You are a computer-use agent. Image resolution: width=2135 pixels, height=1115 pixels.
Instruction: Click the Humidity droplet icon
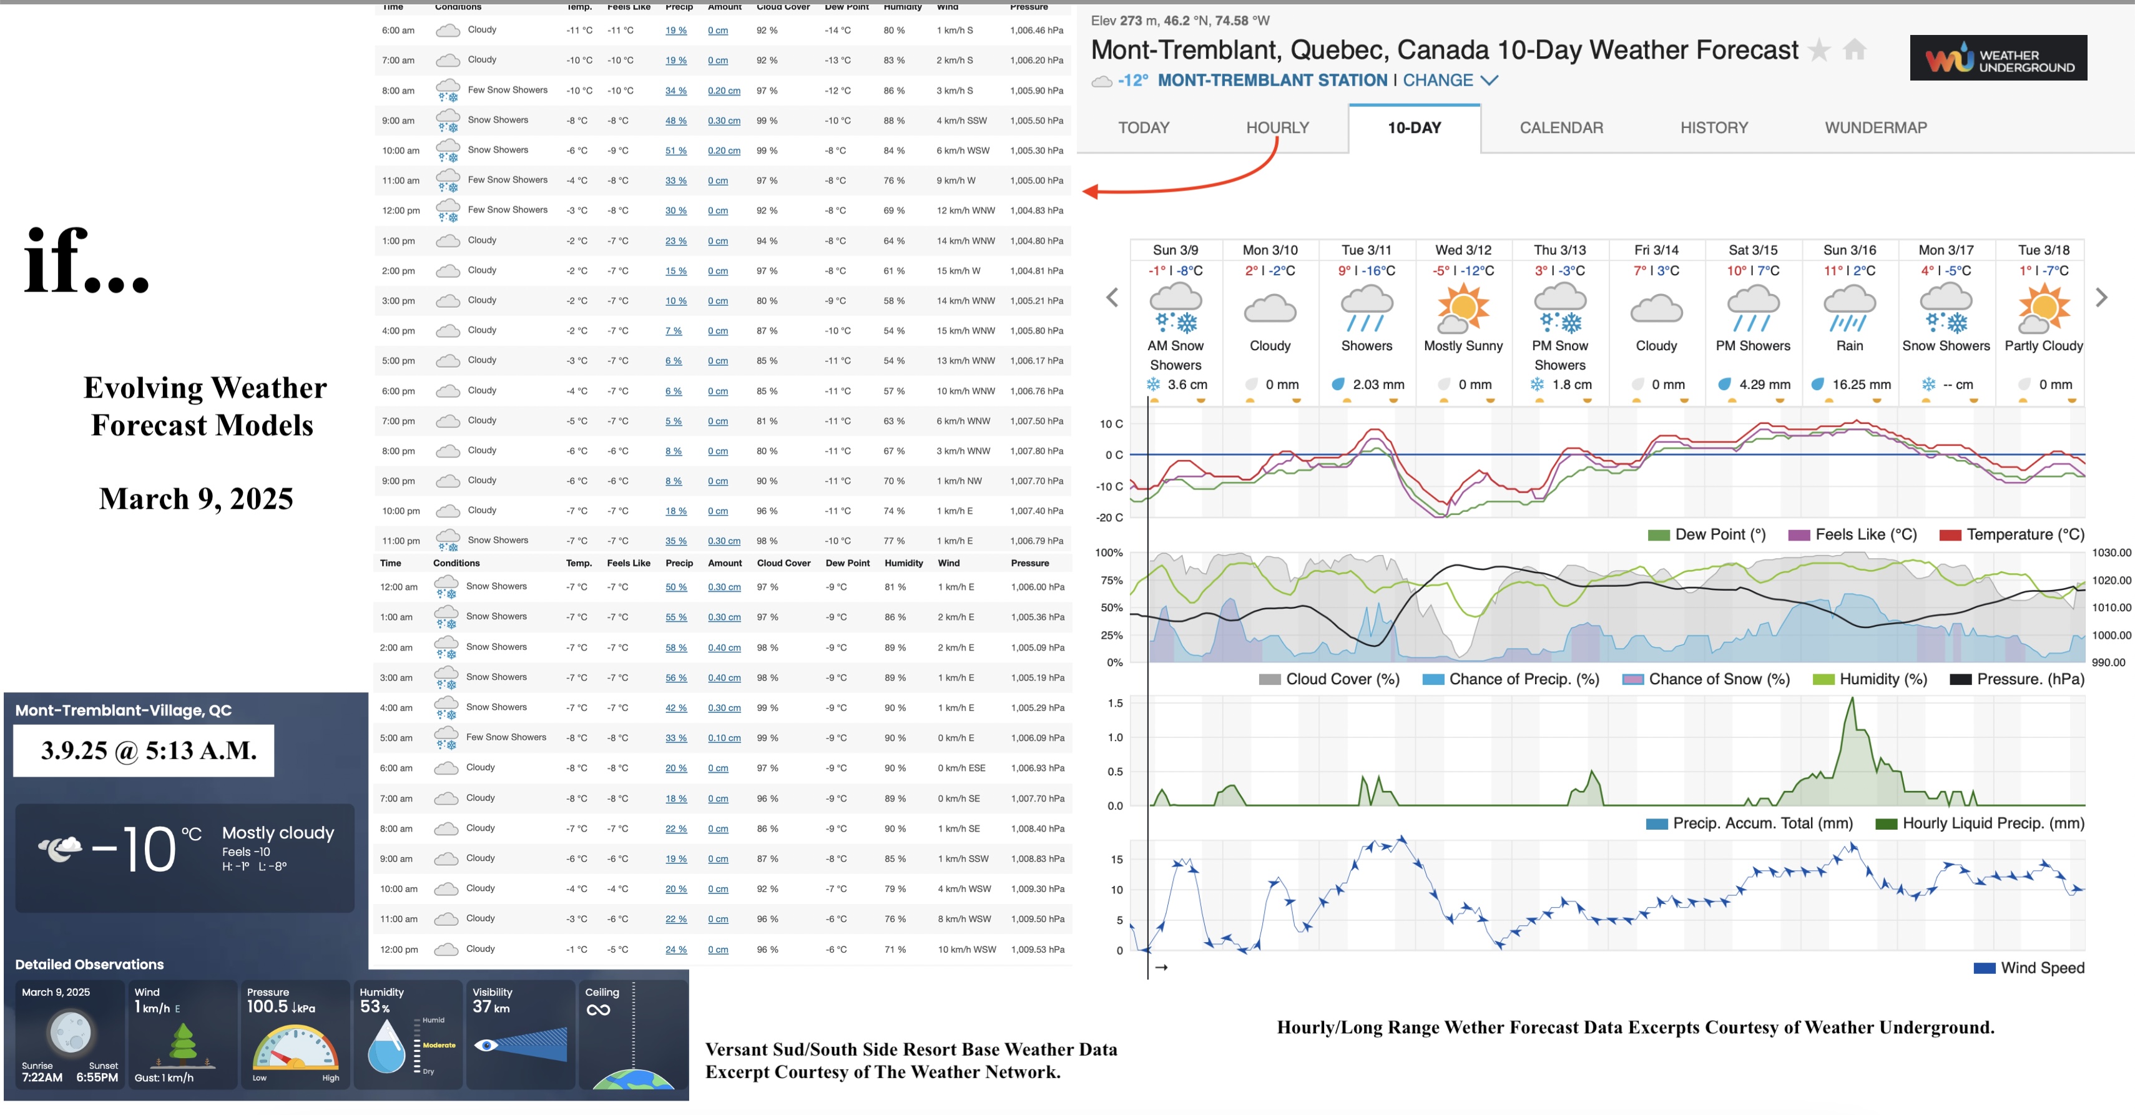tap(385, 1046)
